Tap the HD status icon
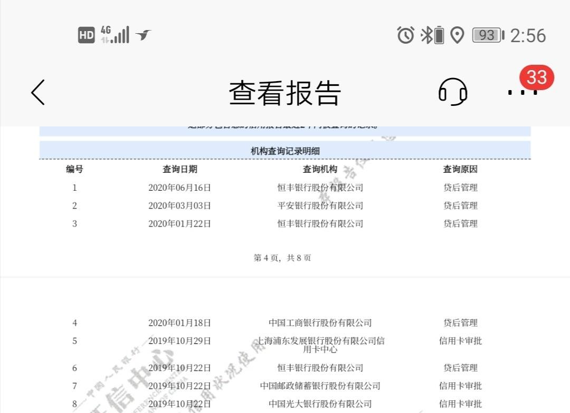This screenshot has height=413, width=570. click(87, 35)
